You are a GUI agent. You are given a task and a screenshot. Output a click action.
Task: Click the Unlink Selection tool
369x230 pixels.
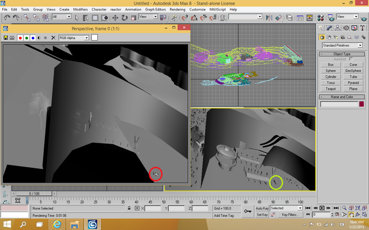(36, 18)
